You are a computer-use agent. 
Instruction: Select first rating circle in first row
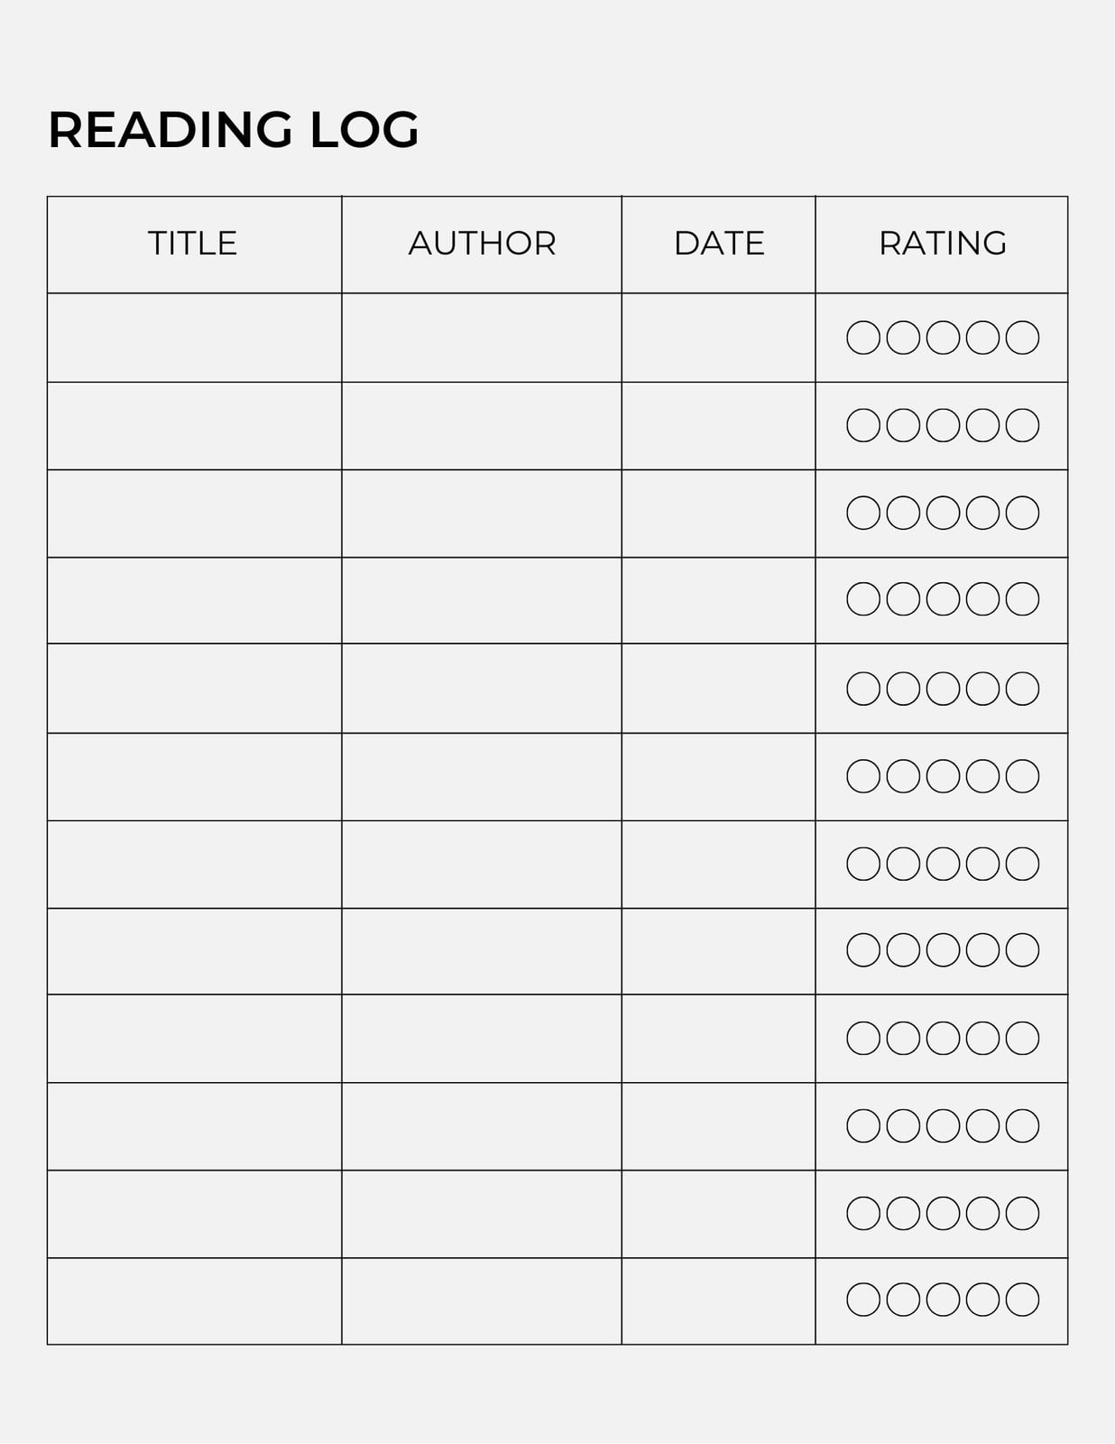[863, 338]
